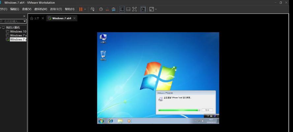Open the 编辑(E) menu

(15, 9)
